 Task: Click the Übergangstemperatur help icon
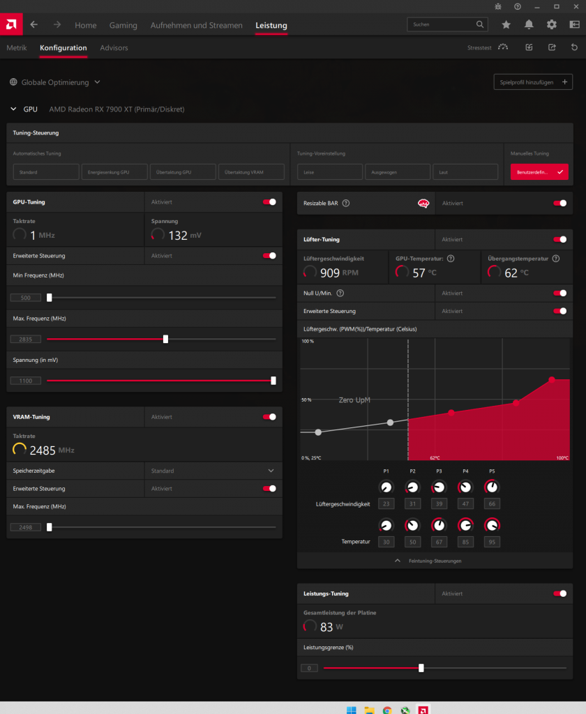pos(556,259)
